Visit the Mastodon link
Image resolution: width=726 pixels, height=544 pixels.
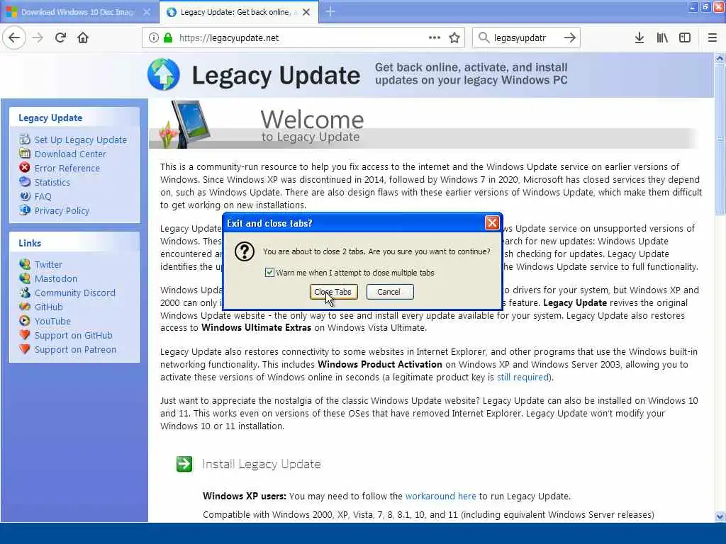point(56,279)
